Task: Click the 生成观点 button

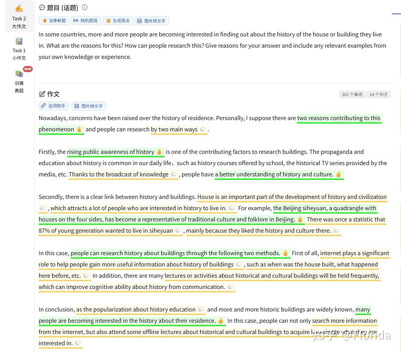Action: coord(118,21)
